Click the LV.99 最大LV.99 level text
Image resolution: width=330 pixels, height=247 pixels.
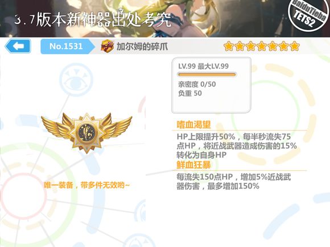pyautogui.click(x=203, y=66)
